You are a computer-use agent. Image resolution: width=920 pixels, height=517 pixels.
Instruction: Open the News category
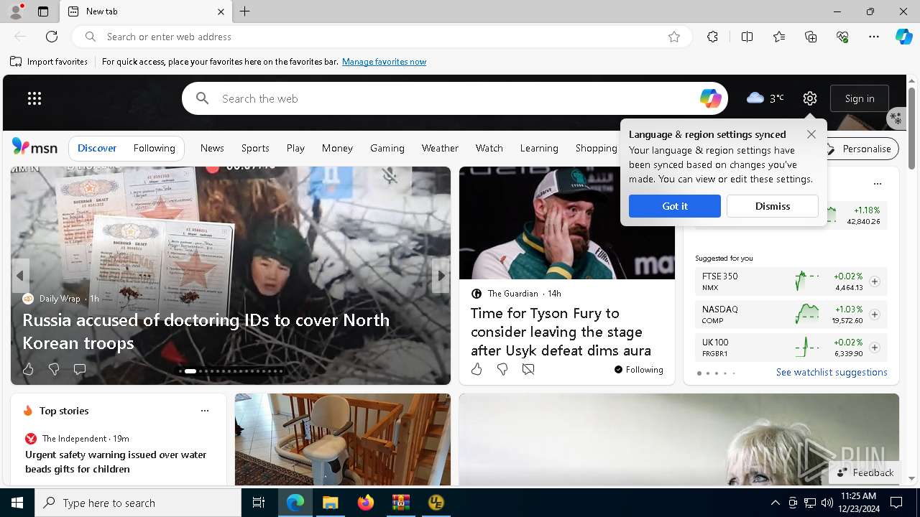(x=212, y=148)
